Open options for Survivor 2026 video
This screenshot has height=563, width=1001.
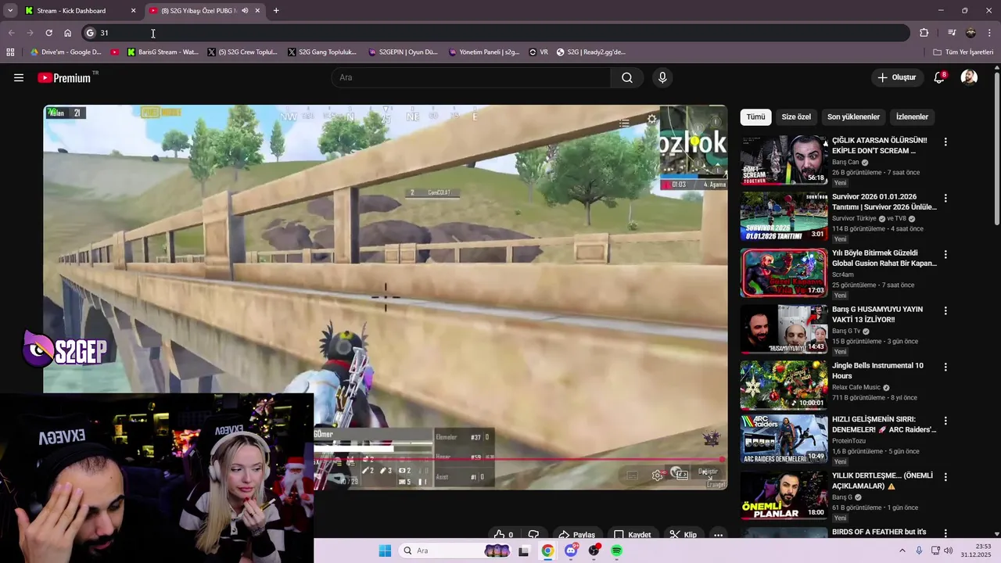point(945,198)
